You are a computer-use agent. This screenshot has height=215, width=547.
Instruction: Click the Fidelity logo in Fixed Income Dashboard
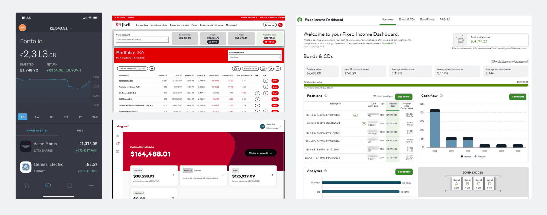[x=299, y=19]
